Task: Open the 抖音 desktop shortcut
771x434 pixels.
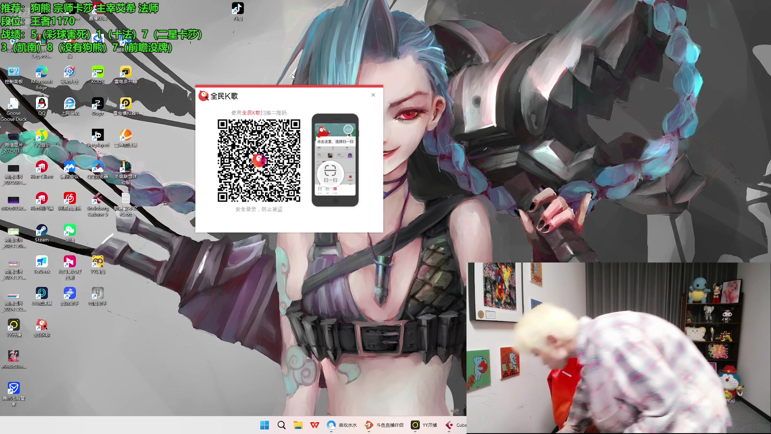Action: coord(238,12)
